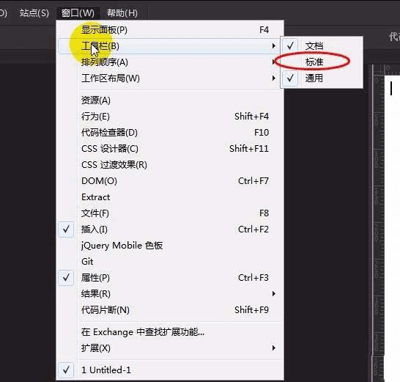Image resolution: width=400 pixels, height=382 pixels.
Task: Open the 站点(S) menu
Action: pyautogui.click(x=34, y=12)
